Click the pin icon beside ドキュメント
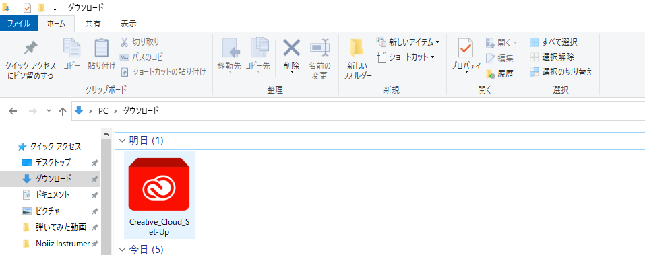The width and height of the screenshot is (645, 255). coord(94,194)
